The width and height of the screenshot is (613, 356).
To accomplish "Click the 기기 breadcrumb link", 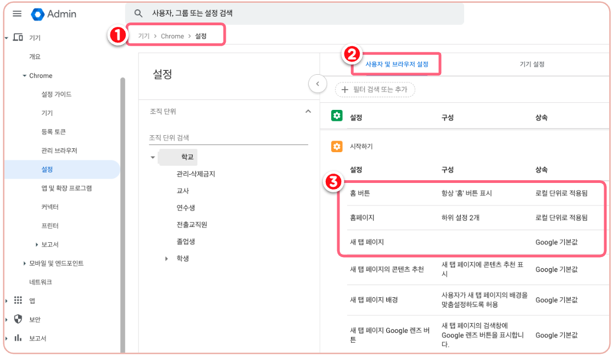I will [144, 36].
